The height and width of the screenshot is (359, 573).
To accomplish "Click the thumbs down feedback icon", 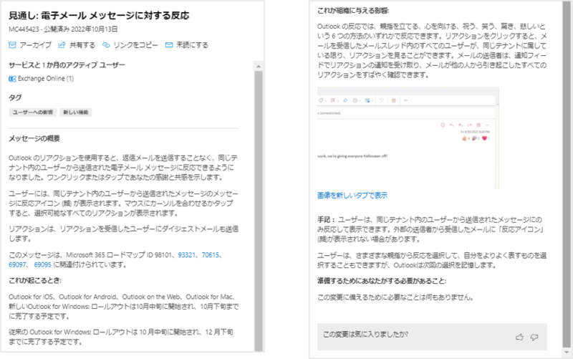I will [534, 335].
